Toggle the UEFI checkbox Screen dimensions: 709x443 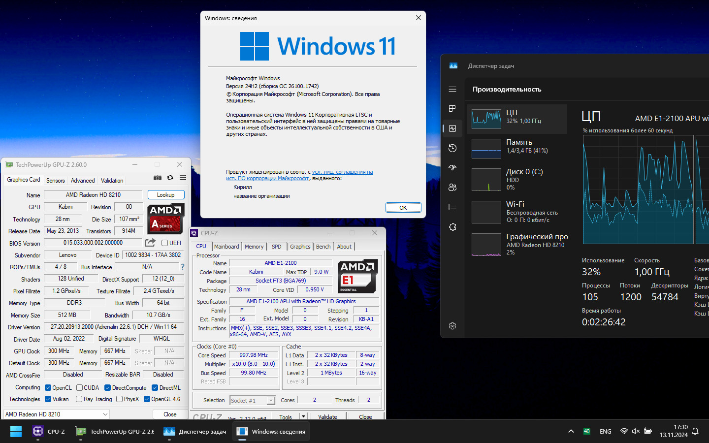coord(165,243)
